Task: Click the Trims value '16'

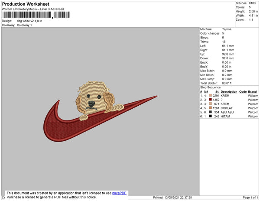Action: coord(224,42)
